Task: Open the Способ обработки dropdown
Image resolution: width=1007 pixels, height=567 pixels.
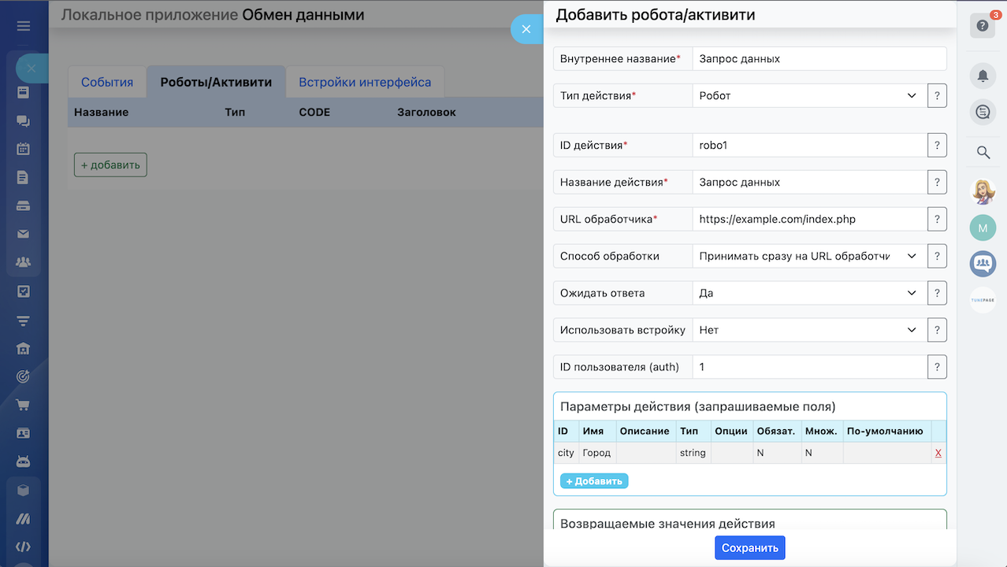Action: coord(808,256)
